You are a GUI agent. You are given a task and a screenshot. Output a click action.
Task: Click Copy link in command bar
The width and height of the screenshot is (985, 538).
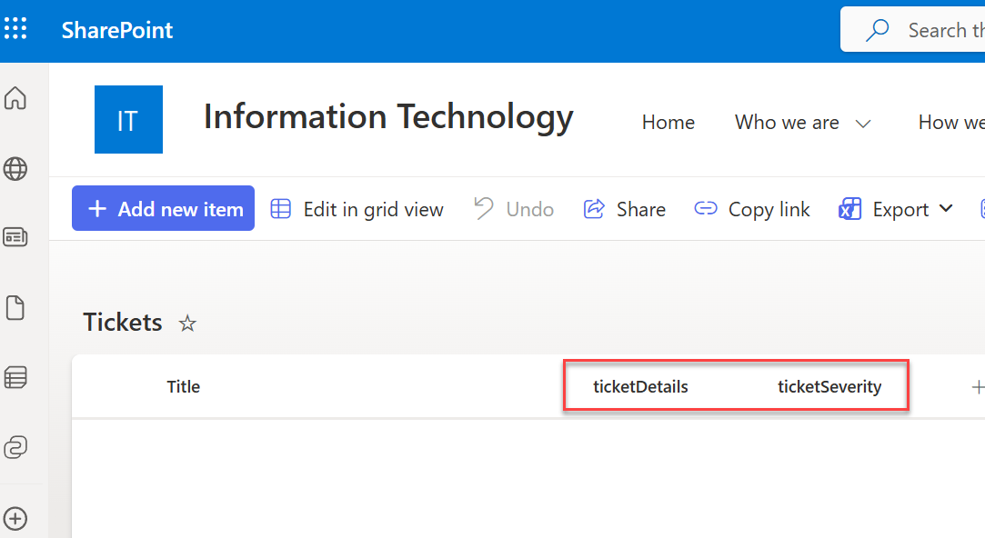click(752, 209)
